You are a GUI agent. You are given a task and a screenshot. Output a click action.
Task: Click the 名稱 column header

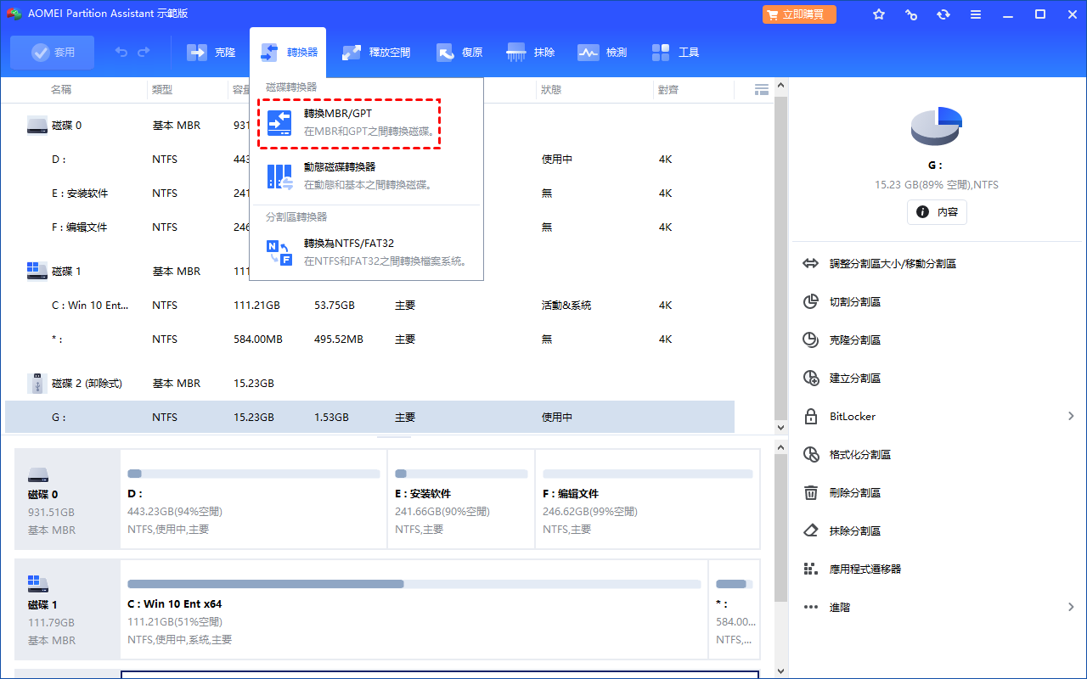61,89
